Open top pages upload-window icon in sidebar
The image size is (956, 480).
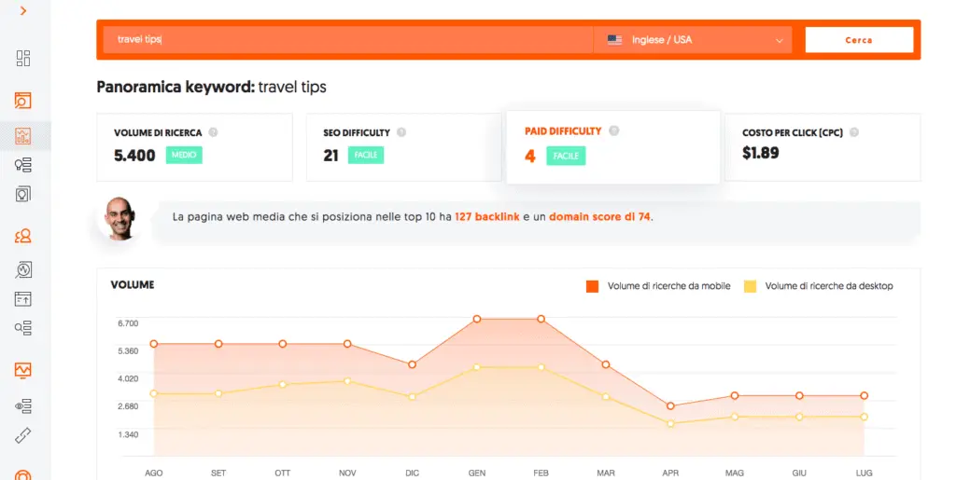23,298
